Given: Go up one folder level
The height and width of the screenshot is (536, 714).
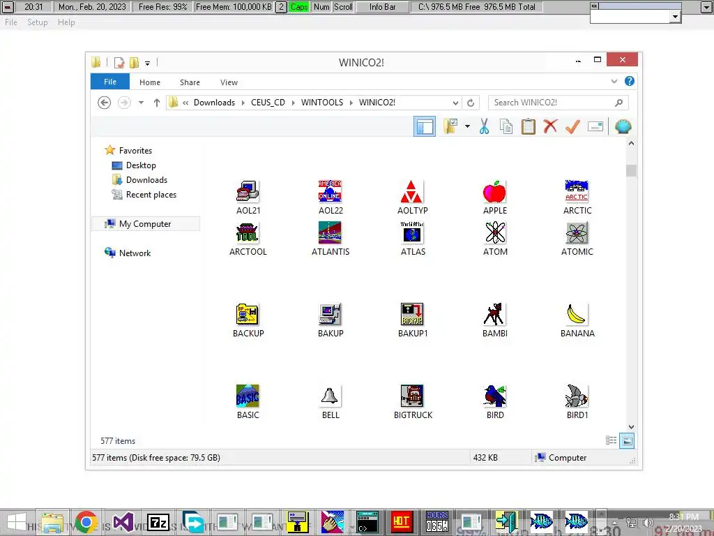Looking at the screenshot, I should [x=157, y=103].
